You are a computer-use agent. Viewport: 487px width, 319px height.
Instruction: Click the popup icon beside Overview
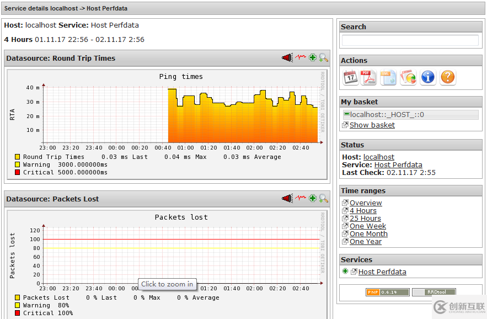click(x=345, y=203)
